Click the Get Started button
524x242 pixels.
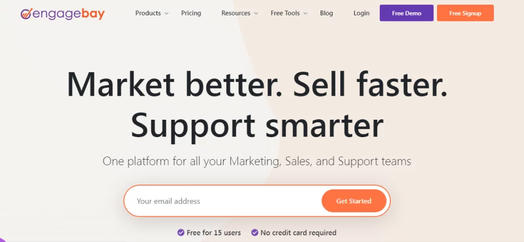(354, 201)
